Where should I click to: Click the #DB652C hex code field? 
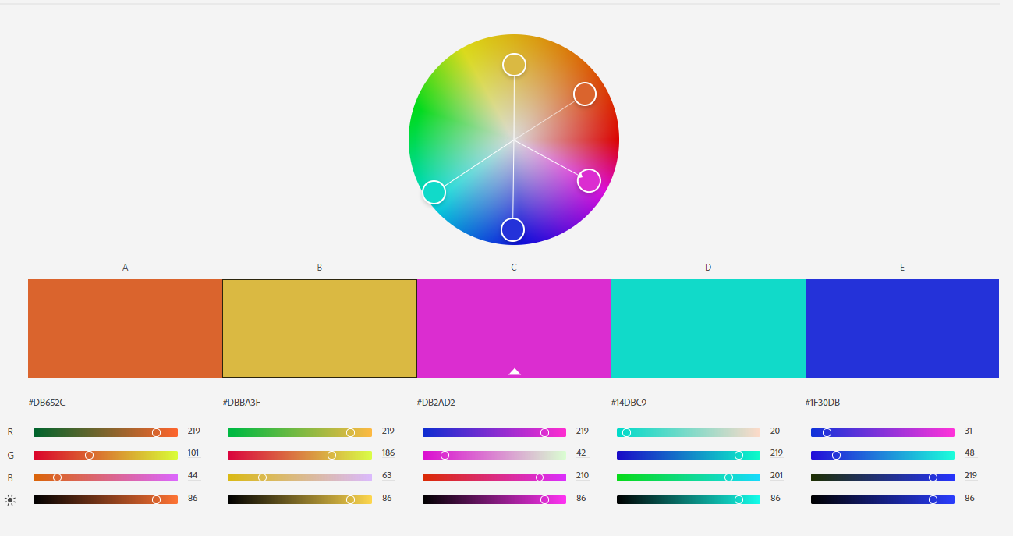117,403
